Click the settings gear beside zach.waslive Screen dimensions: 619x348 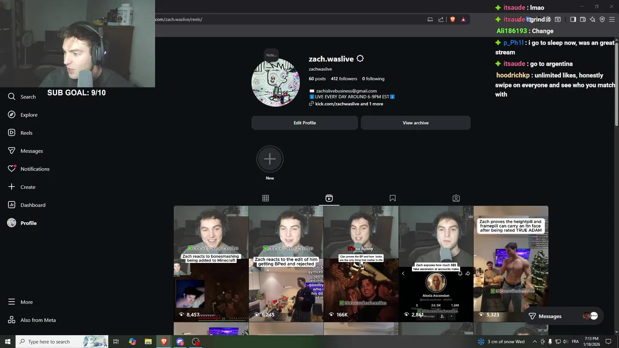click(x=360, y=59)
